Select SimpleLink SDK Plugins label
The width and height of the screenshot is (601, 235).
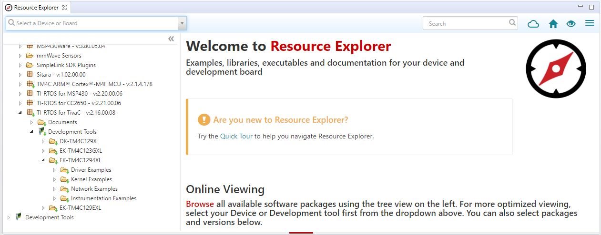click(x=66, y=65)
